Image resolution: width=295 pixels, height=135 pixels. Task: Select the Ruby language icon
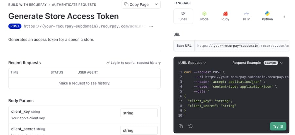tap(225, 16)
